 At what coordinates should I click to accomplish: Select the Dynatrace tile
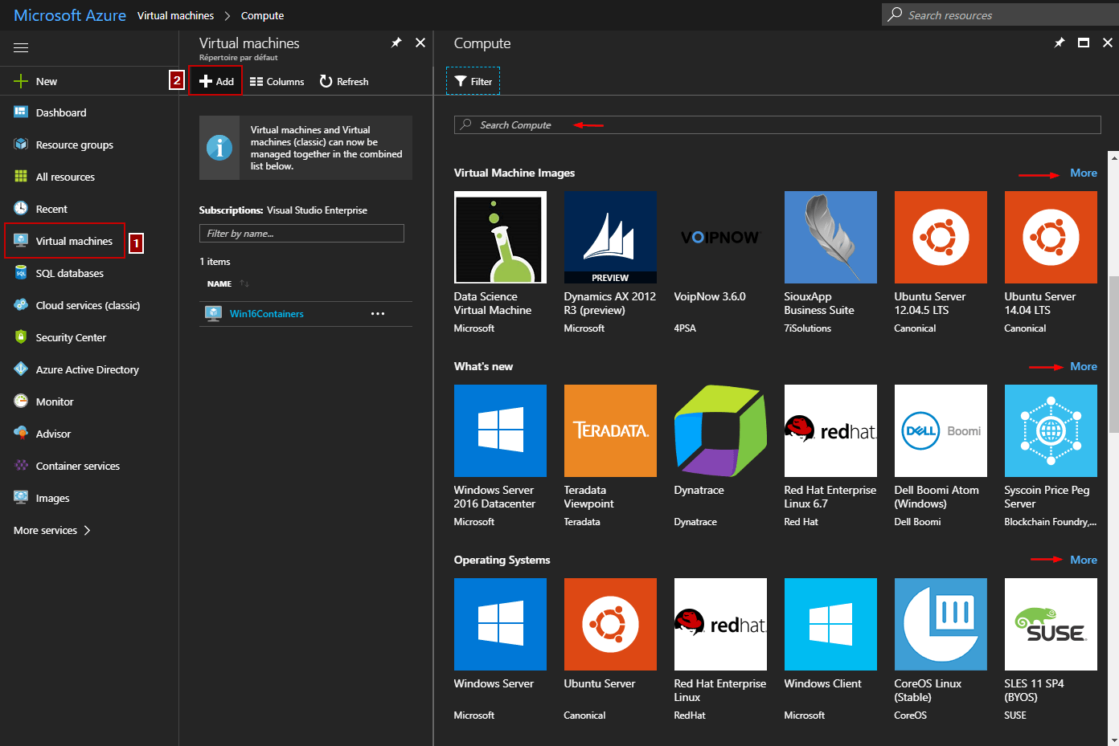tap(720, 456)
